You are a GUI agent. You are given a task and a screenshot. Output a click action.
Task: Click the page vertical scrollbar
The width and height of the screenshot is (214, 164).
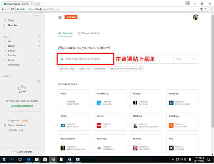(x=213, y=71)
